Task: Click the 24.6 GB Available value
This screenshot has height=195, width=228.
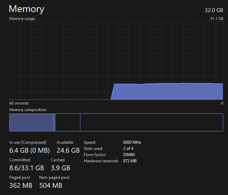Action: (68, 150)
